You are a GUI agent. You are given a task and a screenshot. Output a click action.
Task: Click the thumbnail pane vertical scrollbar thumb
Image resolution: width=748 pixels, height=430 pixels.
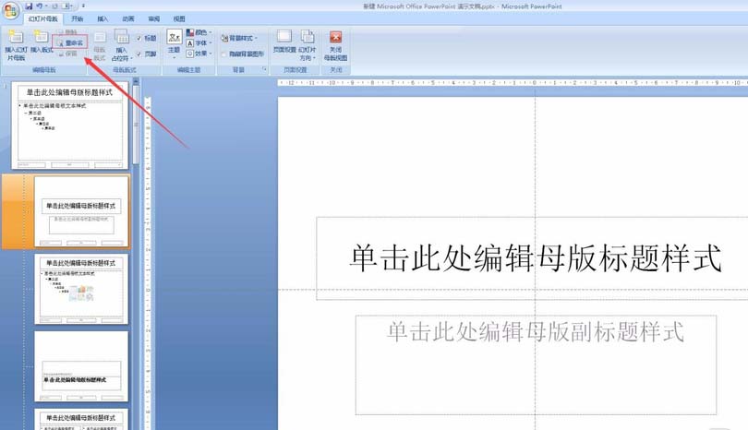(x=136, y=124)
